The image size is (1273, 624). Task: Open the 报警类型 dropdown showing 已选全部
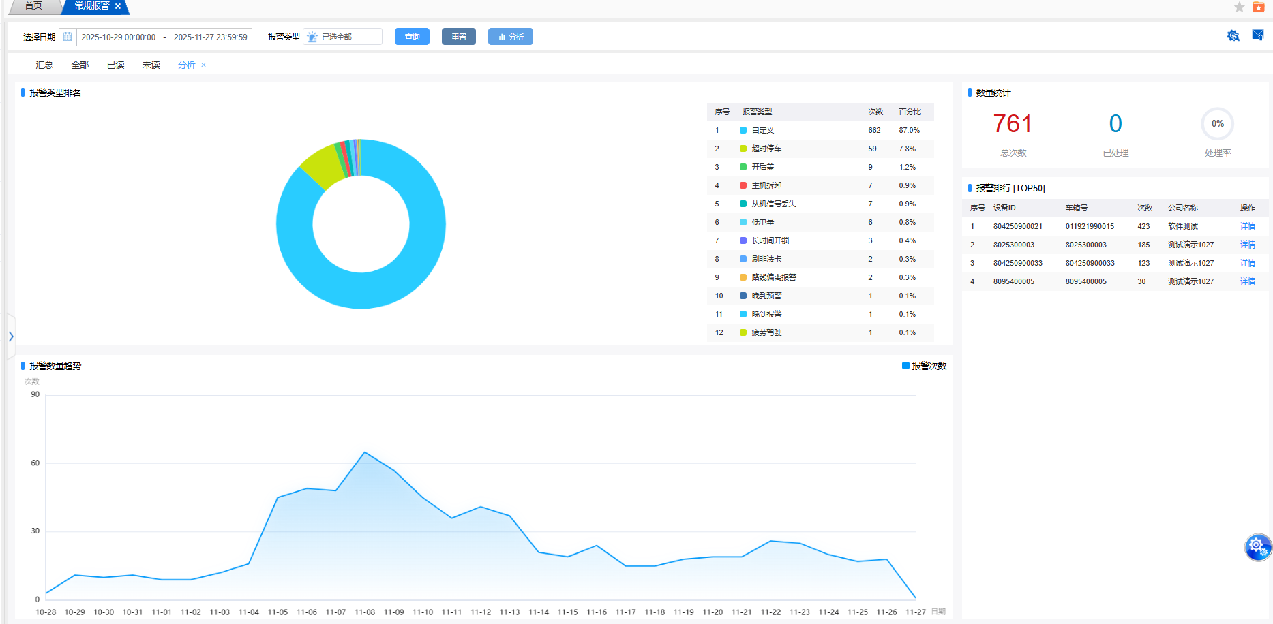[349, 37]
